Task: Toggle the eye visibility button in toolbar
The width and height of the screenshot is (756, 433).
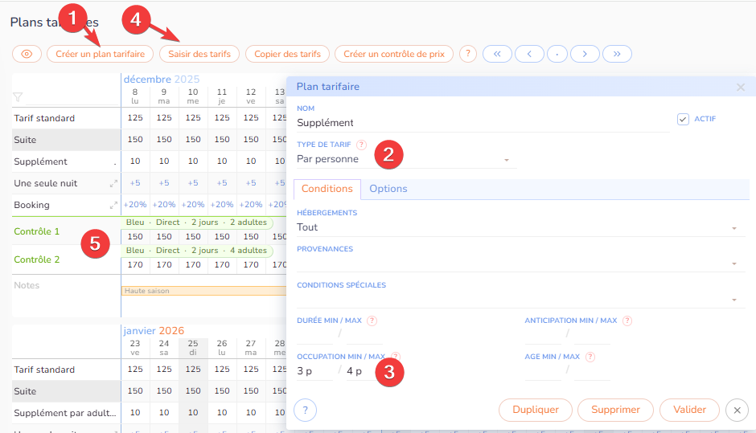Action: point(27,54)
